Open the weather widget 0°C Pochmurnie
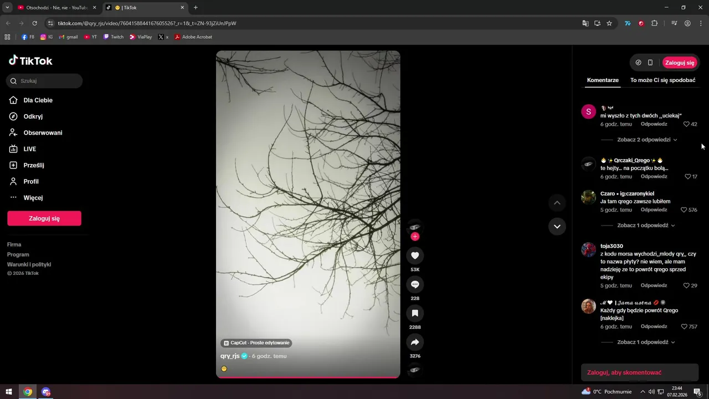The width and height of the screenshot is (709, 399). pos(607,392)
